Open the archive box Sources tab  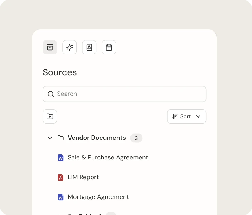pos(50,47)
